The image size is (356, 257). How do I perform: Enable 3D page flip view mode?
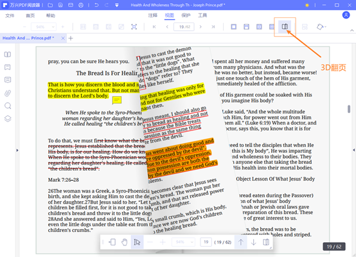click(x=285, y=27)
